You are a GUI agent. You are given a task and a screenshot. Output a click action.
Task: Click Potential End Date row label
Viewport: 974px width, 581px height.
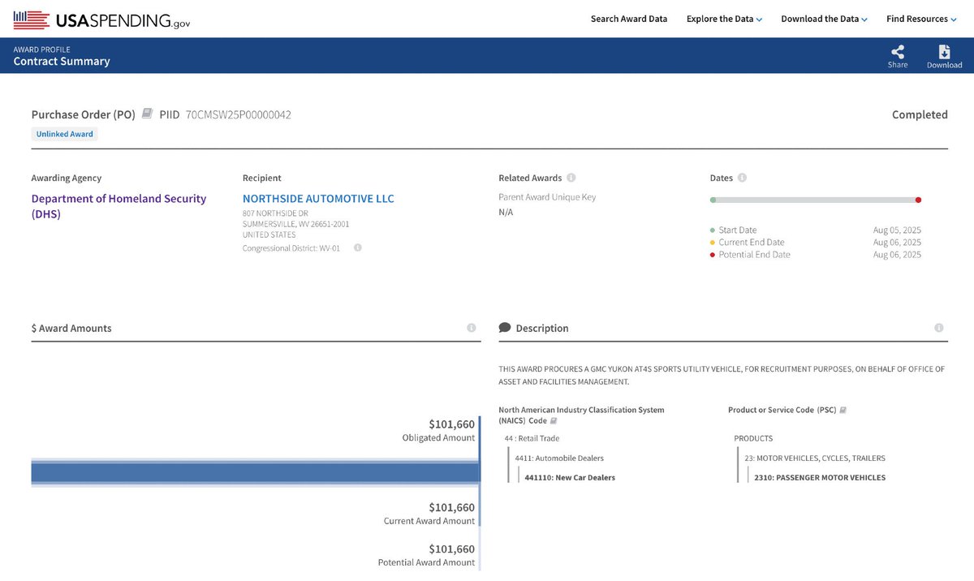pos(754,255)
